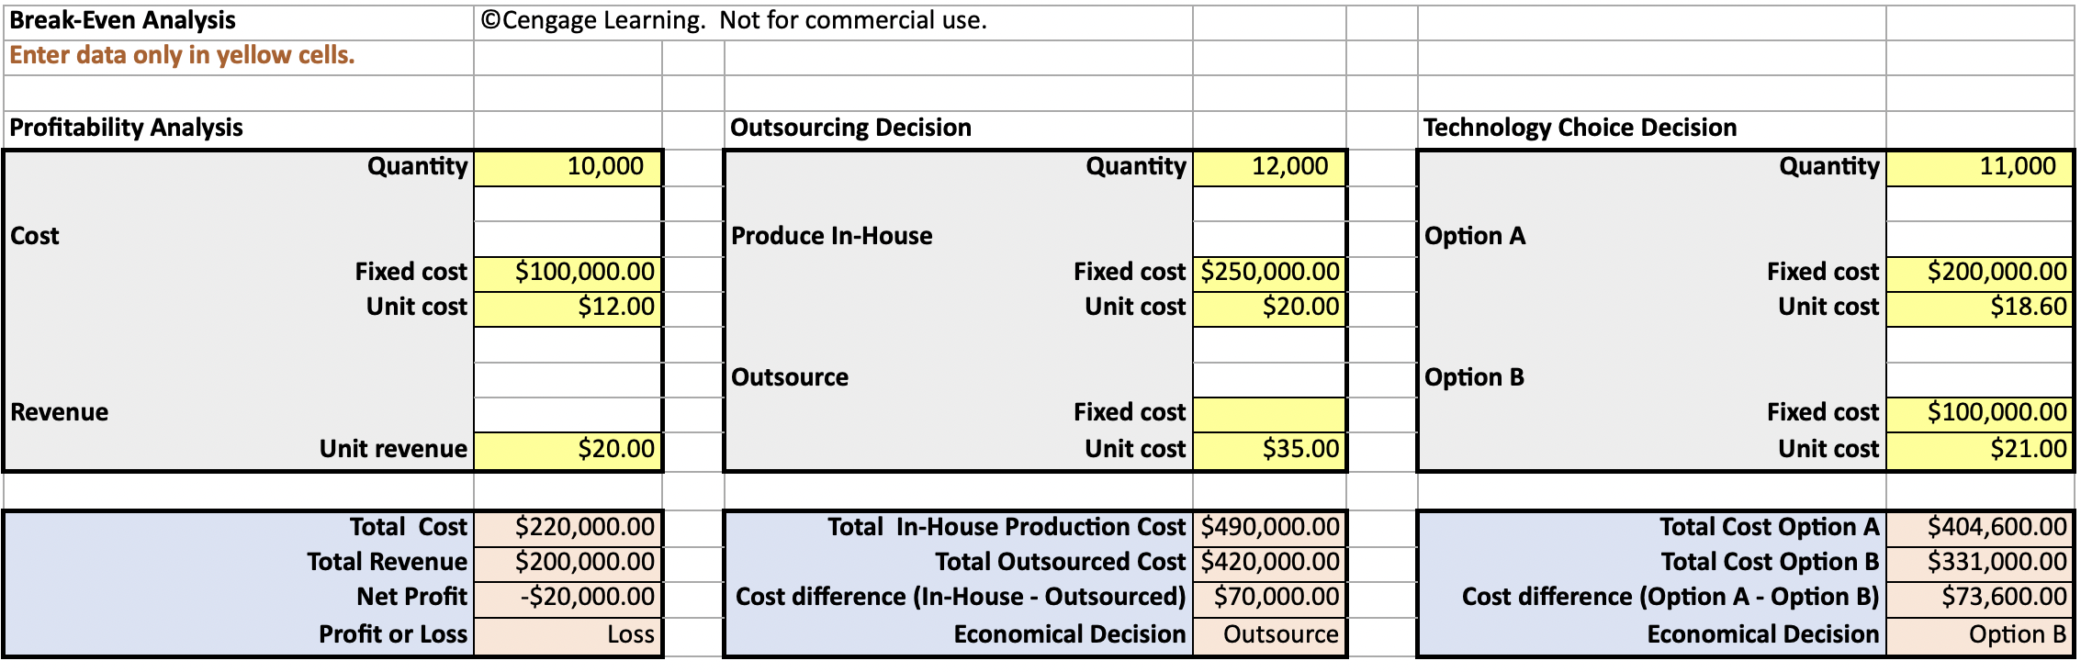Select the Total Cost Option A $404,600.00 cell

click(1979, 528)
